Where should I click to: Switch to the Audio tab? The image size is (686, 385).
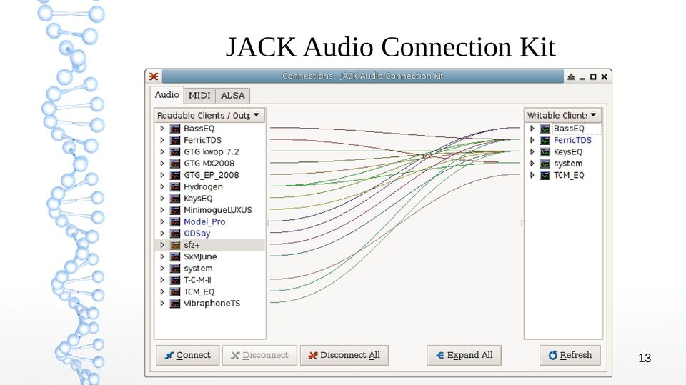tap(166, 95)
